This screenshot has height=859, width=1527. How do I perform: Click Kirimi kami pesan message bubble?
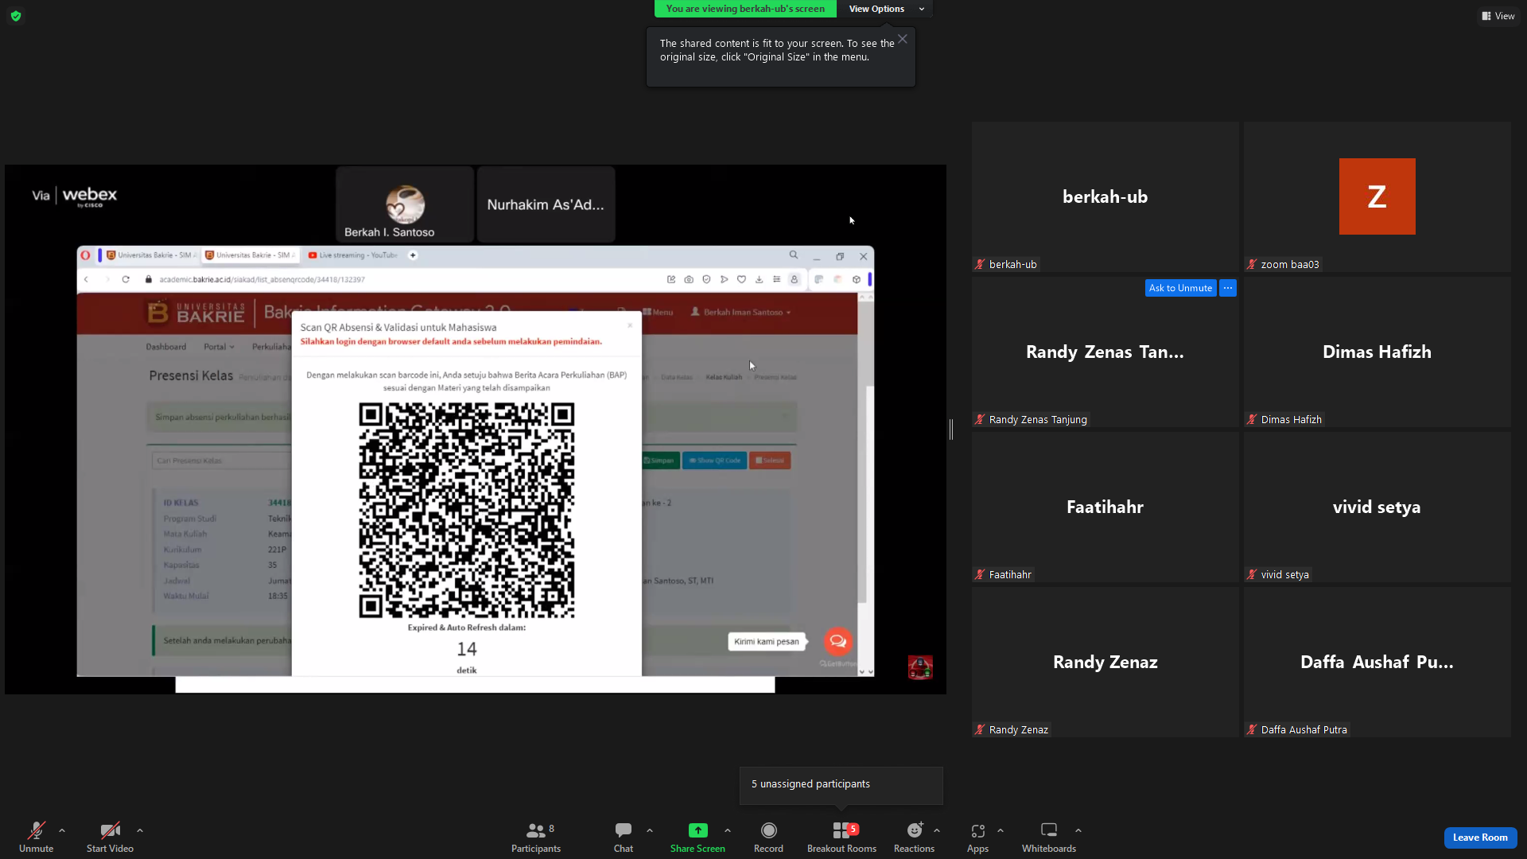pyautogui.click(x=767, y=642)
